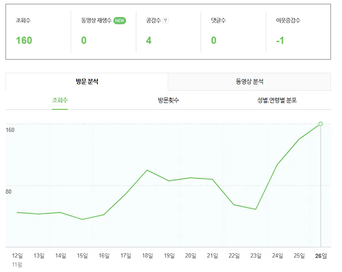Click the lowest chart point at 15일
The width and height of the screenshot is (342, 272).
pos(83,220)
